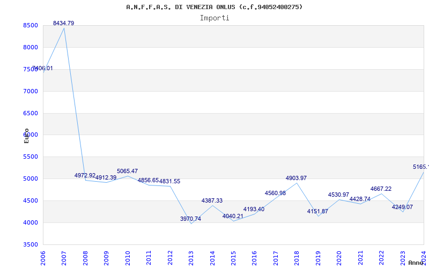429x268 pixels.
Task: Select the 4856.65 data label
Action: click(x=149, y=180)
